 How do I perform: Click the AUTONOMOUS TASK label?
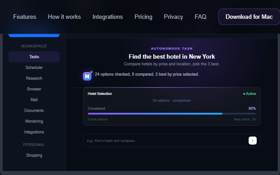172,48
